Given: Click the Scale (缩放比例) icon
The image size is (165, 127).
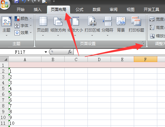Looking at the screenshot, I should [152, 36].
